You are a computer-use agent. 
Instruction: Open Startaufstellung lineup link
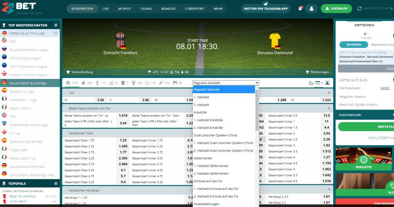click(80, 72)
